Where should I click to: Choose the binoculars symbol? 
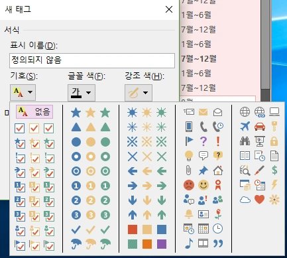point(245,141)
